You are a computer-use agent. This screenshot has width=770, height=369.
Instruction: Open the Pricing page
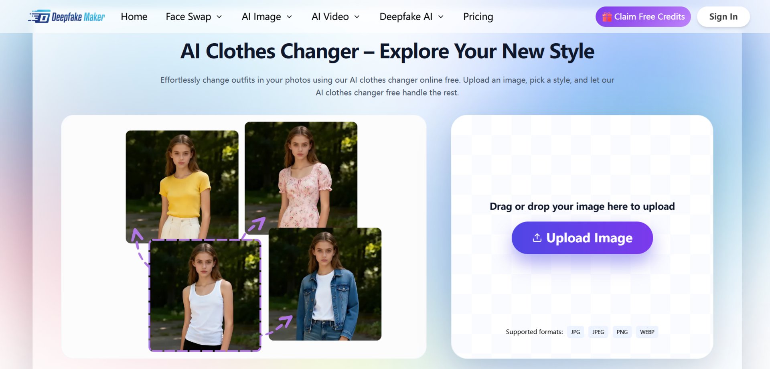(478, 17)
